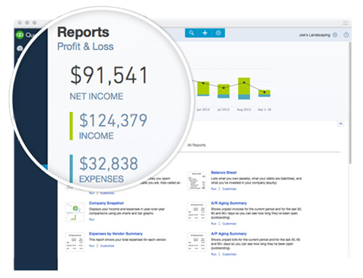
Task: Click the Balance Sheet thumbnail preview
Action: tap(197, 181)
